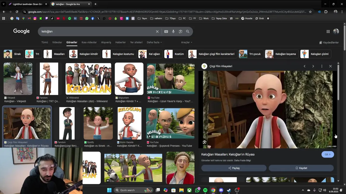This screenshot has width=346, height=194.
Task: Open the Grok bookmark
Action: [x=259, y=19]
